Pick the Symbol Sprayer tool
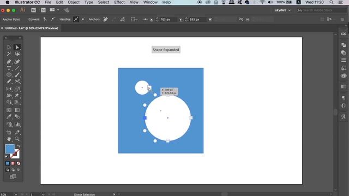The image size is (349, 196). pos(9,125)
